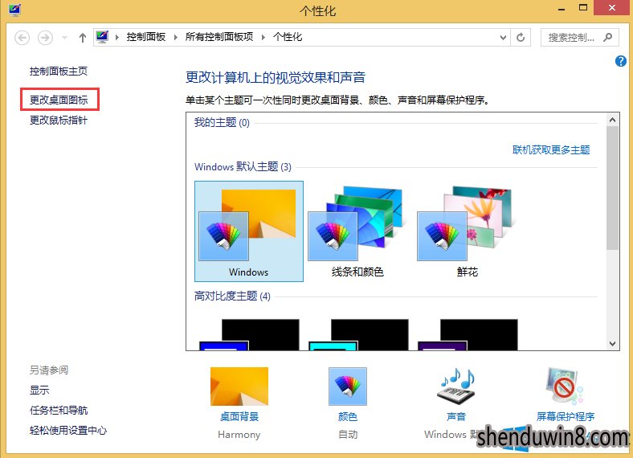
Task: Open 轻松使用设置中心 link
Action: pos(68,431)
